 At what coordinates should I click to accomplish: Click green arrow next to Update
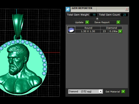(87, 22)
